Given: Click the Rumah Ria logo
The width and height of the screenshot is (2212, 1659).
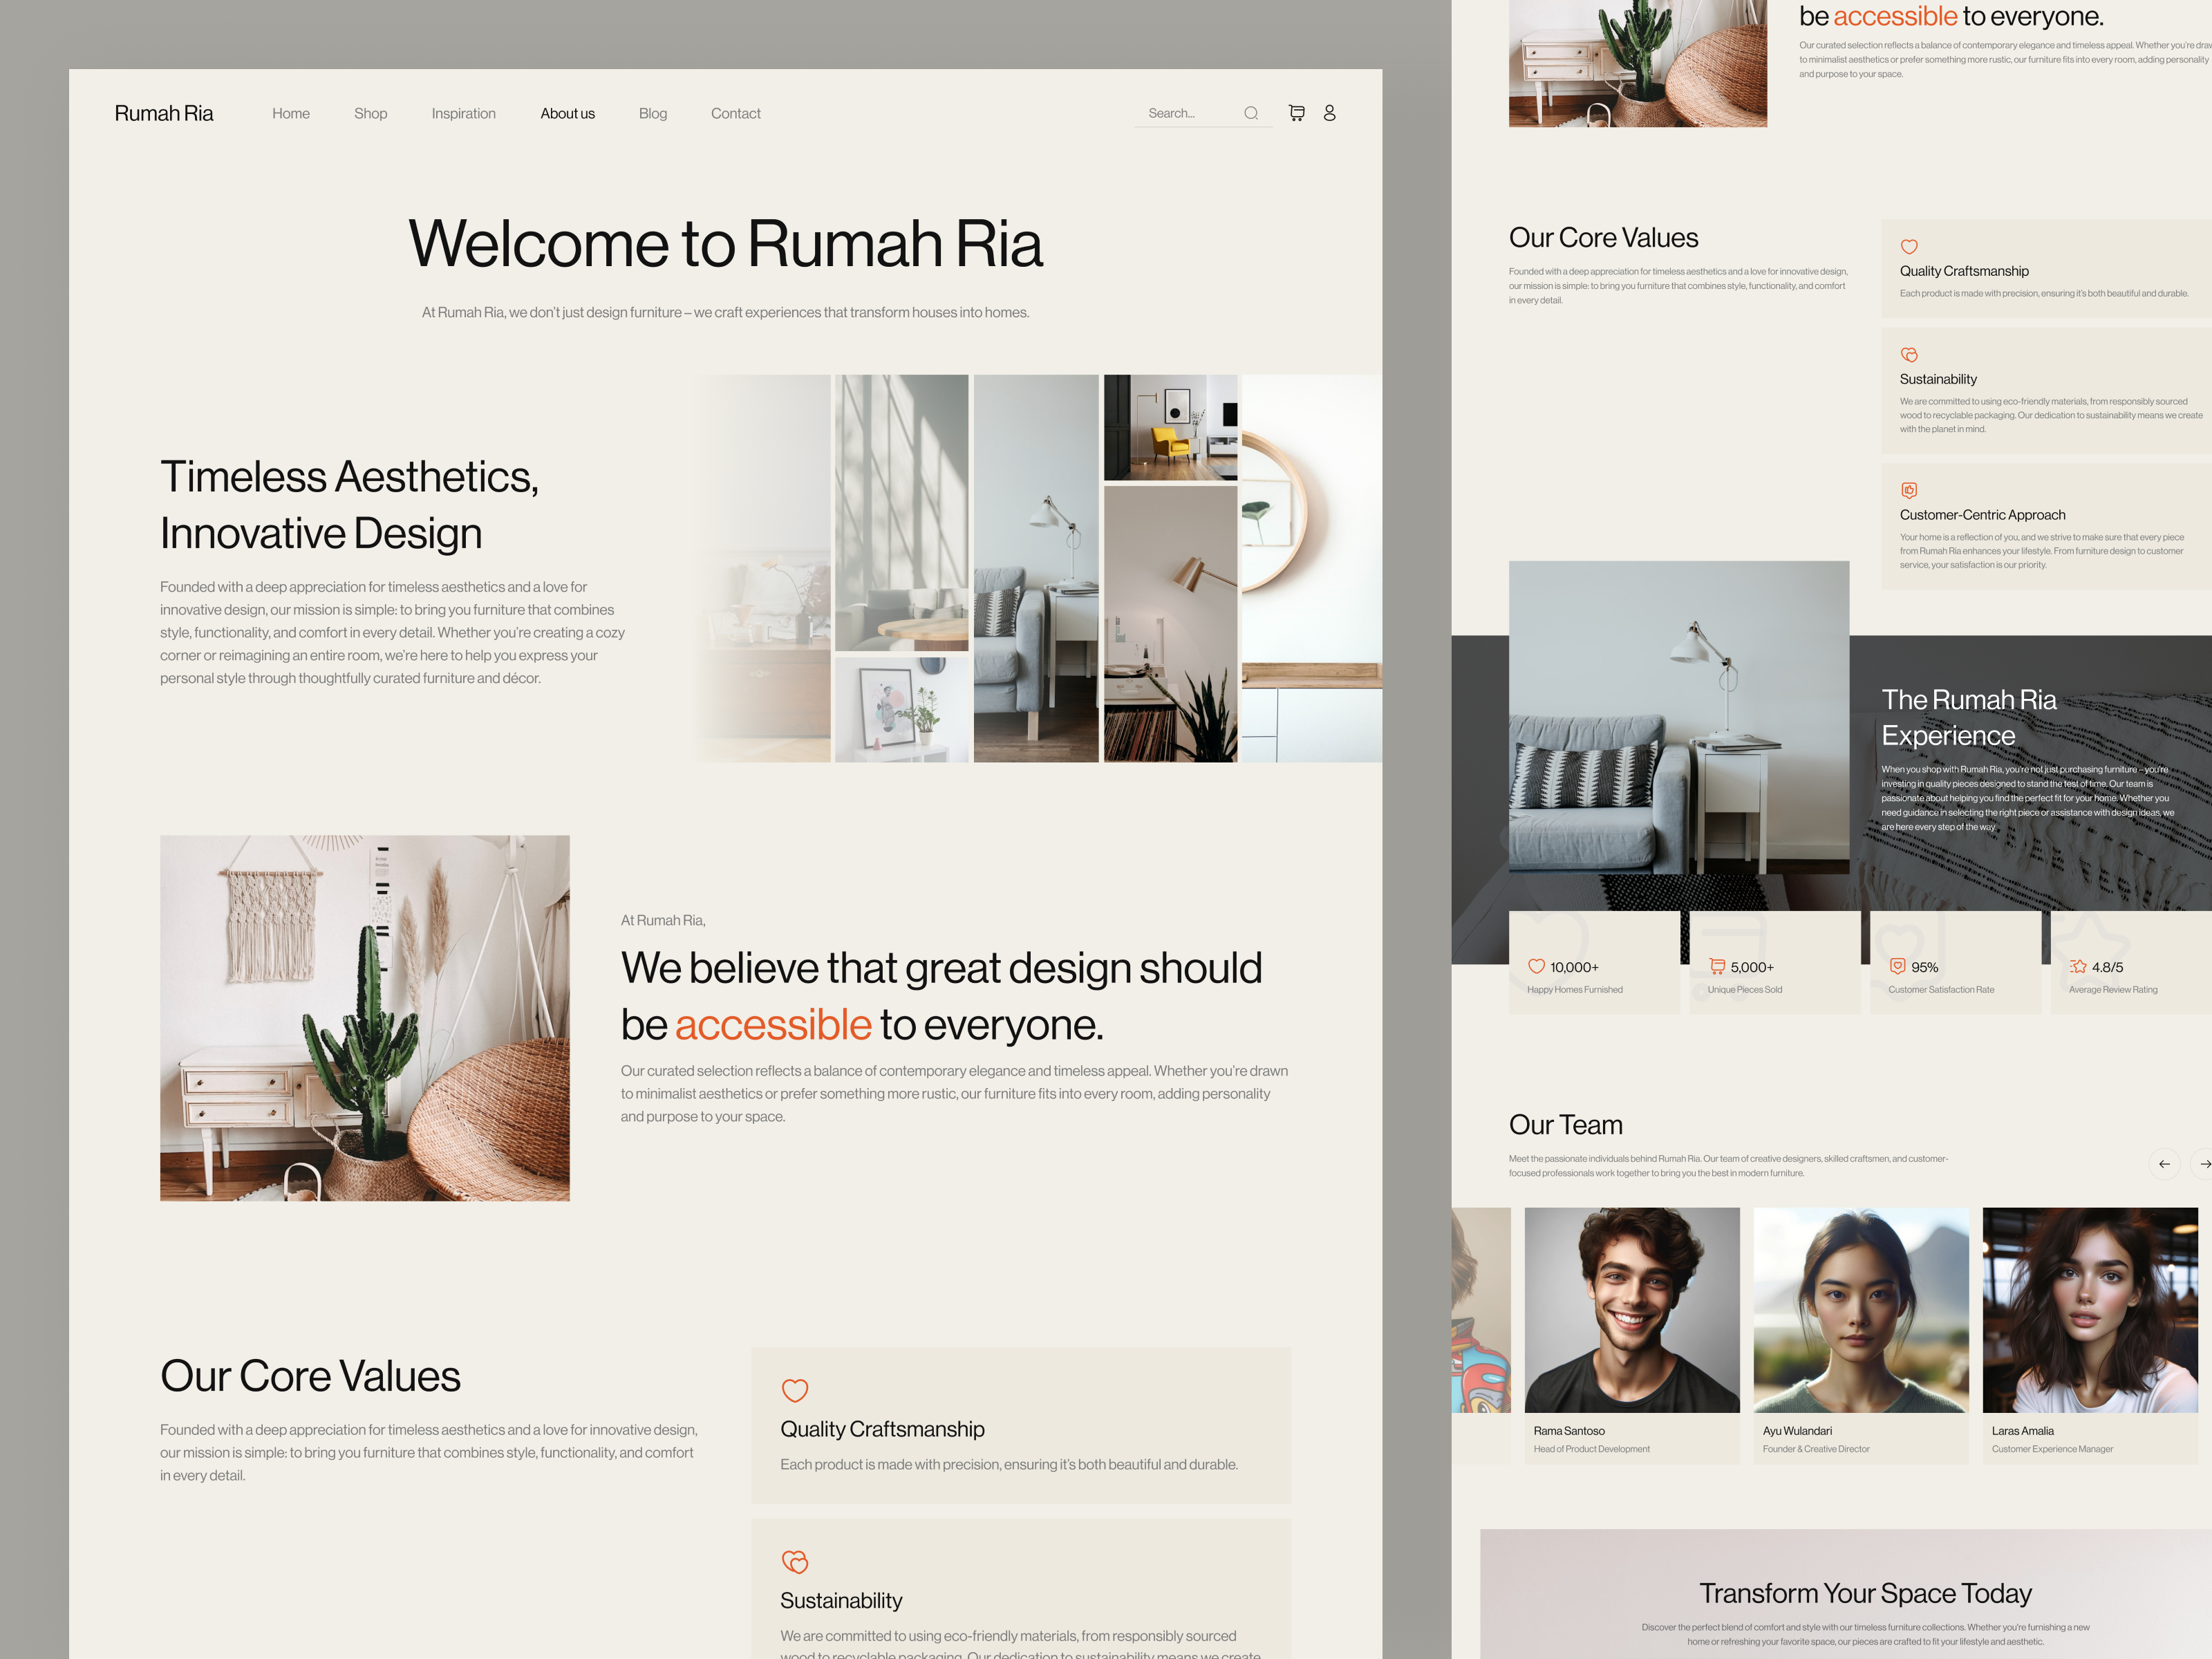Looking at the screenshot, I should coord(164,113).
